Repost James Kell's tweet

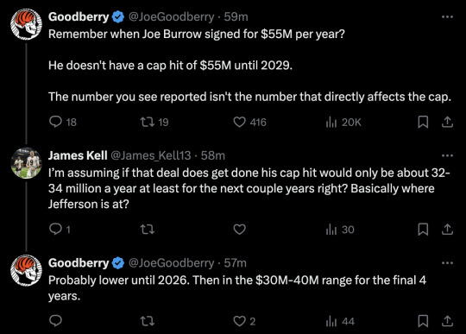148,230
